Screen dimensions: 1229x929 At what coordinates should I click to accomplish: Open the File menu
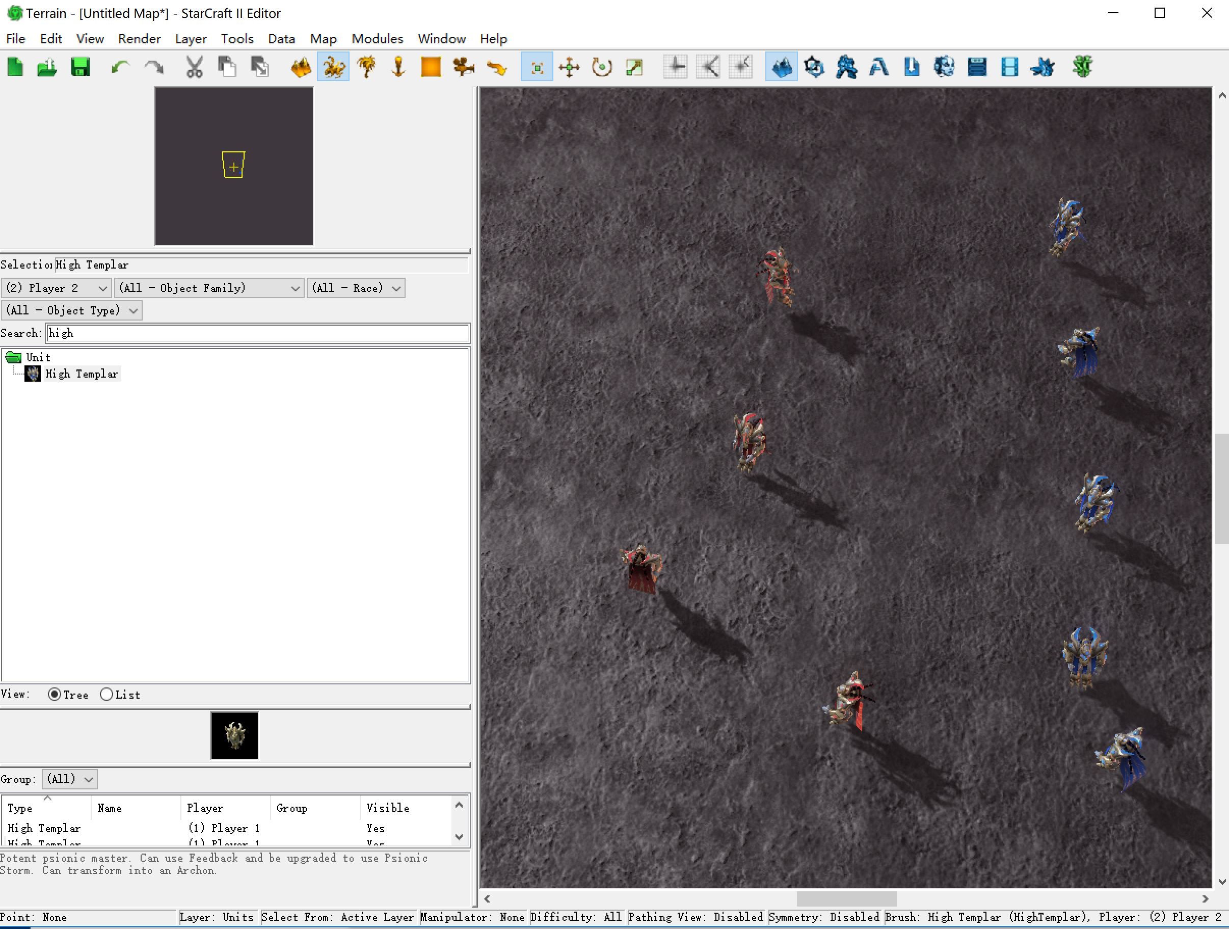click(x=16, y=39)
